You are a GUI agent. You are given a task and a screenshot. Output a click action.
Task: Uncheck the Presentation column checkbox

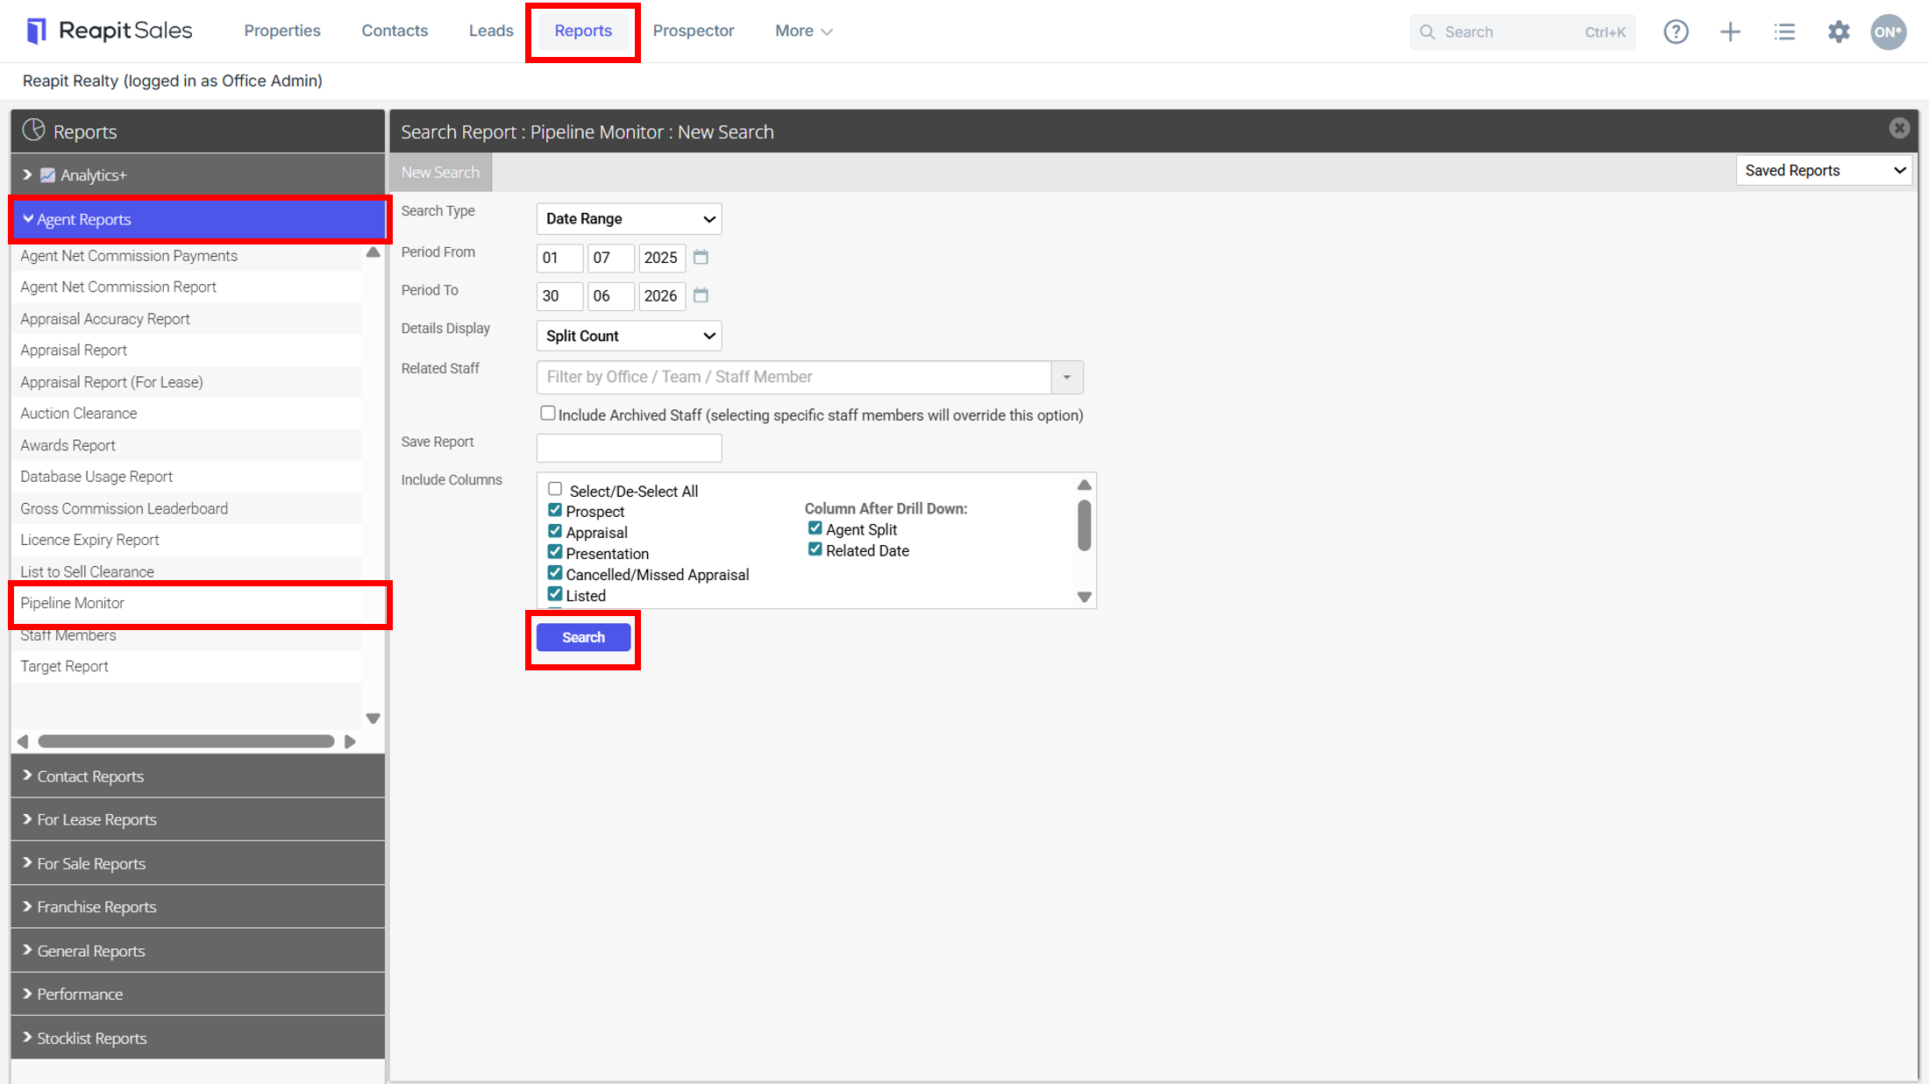tap(555, 552)
